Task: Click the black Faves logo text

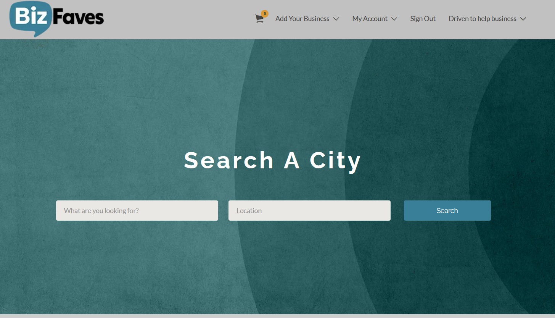Action: click(78, 17)
